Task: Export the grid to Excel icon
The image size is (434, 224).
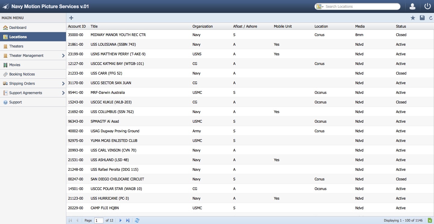Action: click(x=430, y=220)
